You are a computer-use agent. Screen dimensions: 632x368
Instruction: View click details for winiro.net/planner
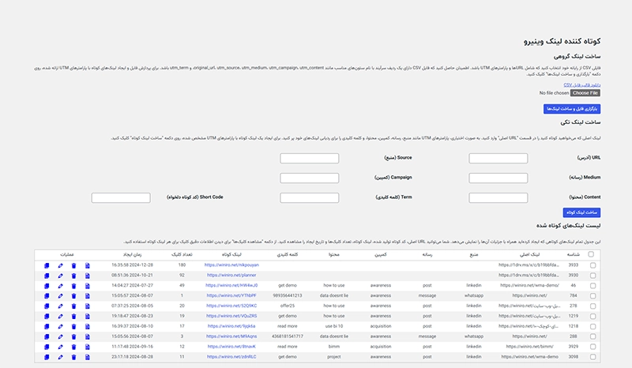coord(88,276)
